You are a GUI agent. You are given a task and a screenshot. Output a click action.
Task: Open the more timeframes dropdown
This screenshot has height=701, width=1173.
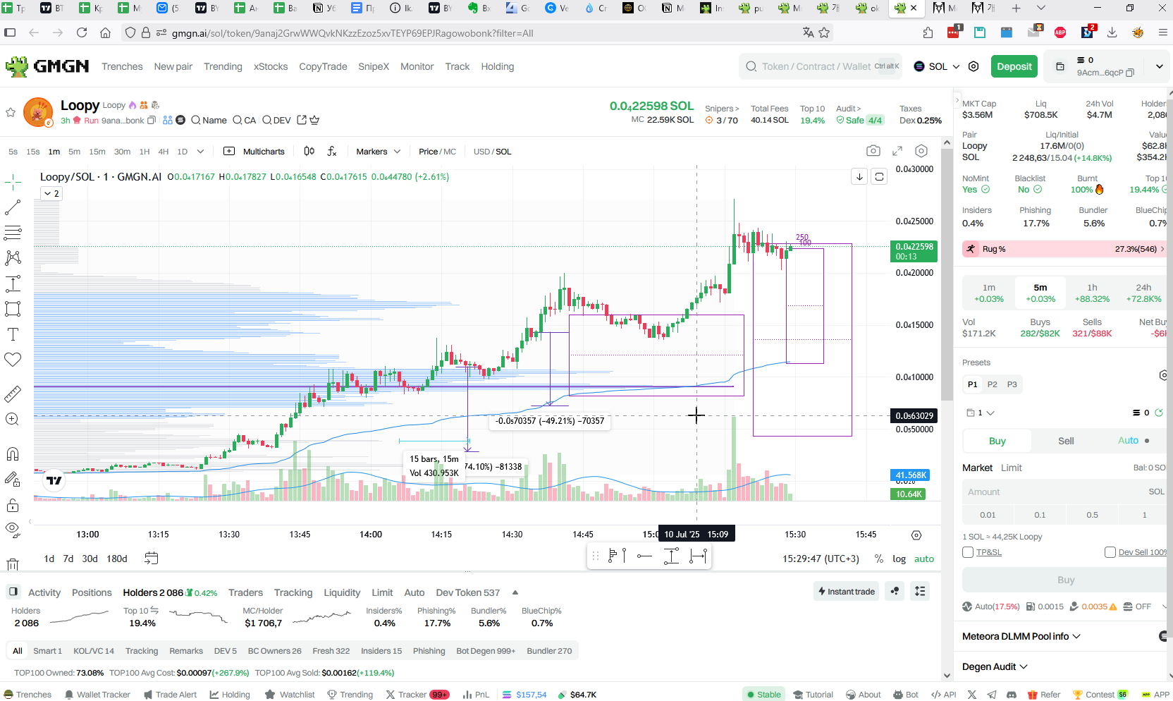tap(200, 152)
